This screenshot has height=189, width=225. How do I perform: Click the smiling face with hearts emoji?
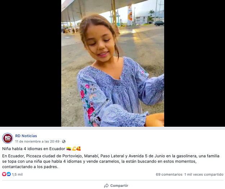pyautogui.click(x=78, y=149)
